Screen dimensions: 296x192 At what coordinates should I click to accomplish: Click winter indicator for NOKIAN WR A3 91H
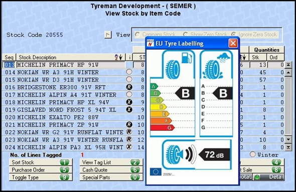[129, 72]
